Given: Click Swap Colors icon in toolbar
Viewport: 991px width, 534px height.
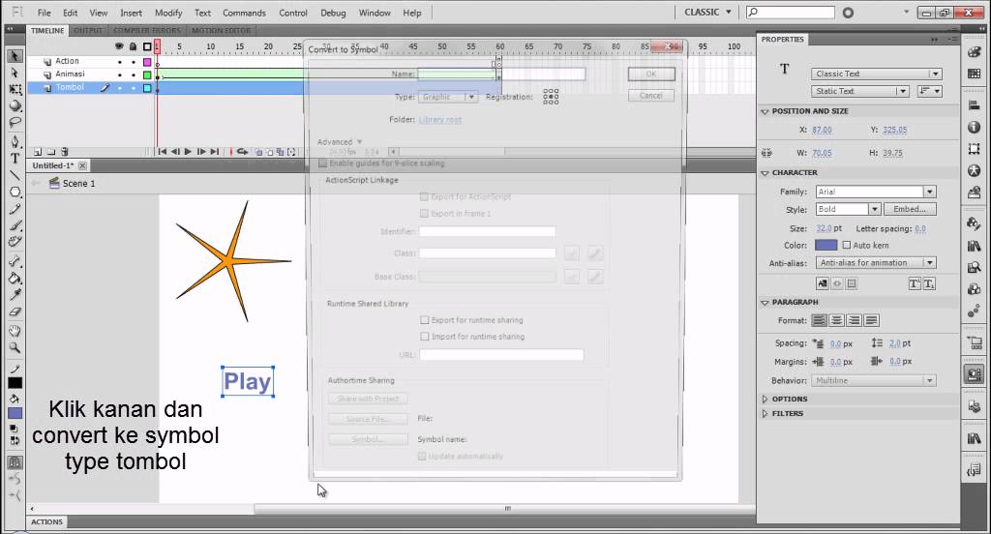Looking at the screenshot, I should coord(15,440).
